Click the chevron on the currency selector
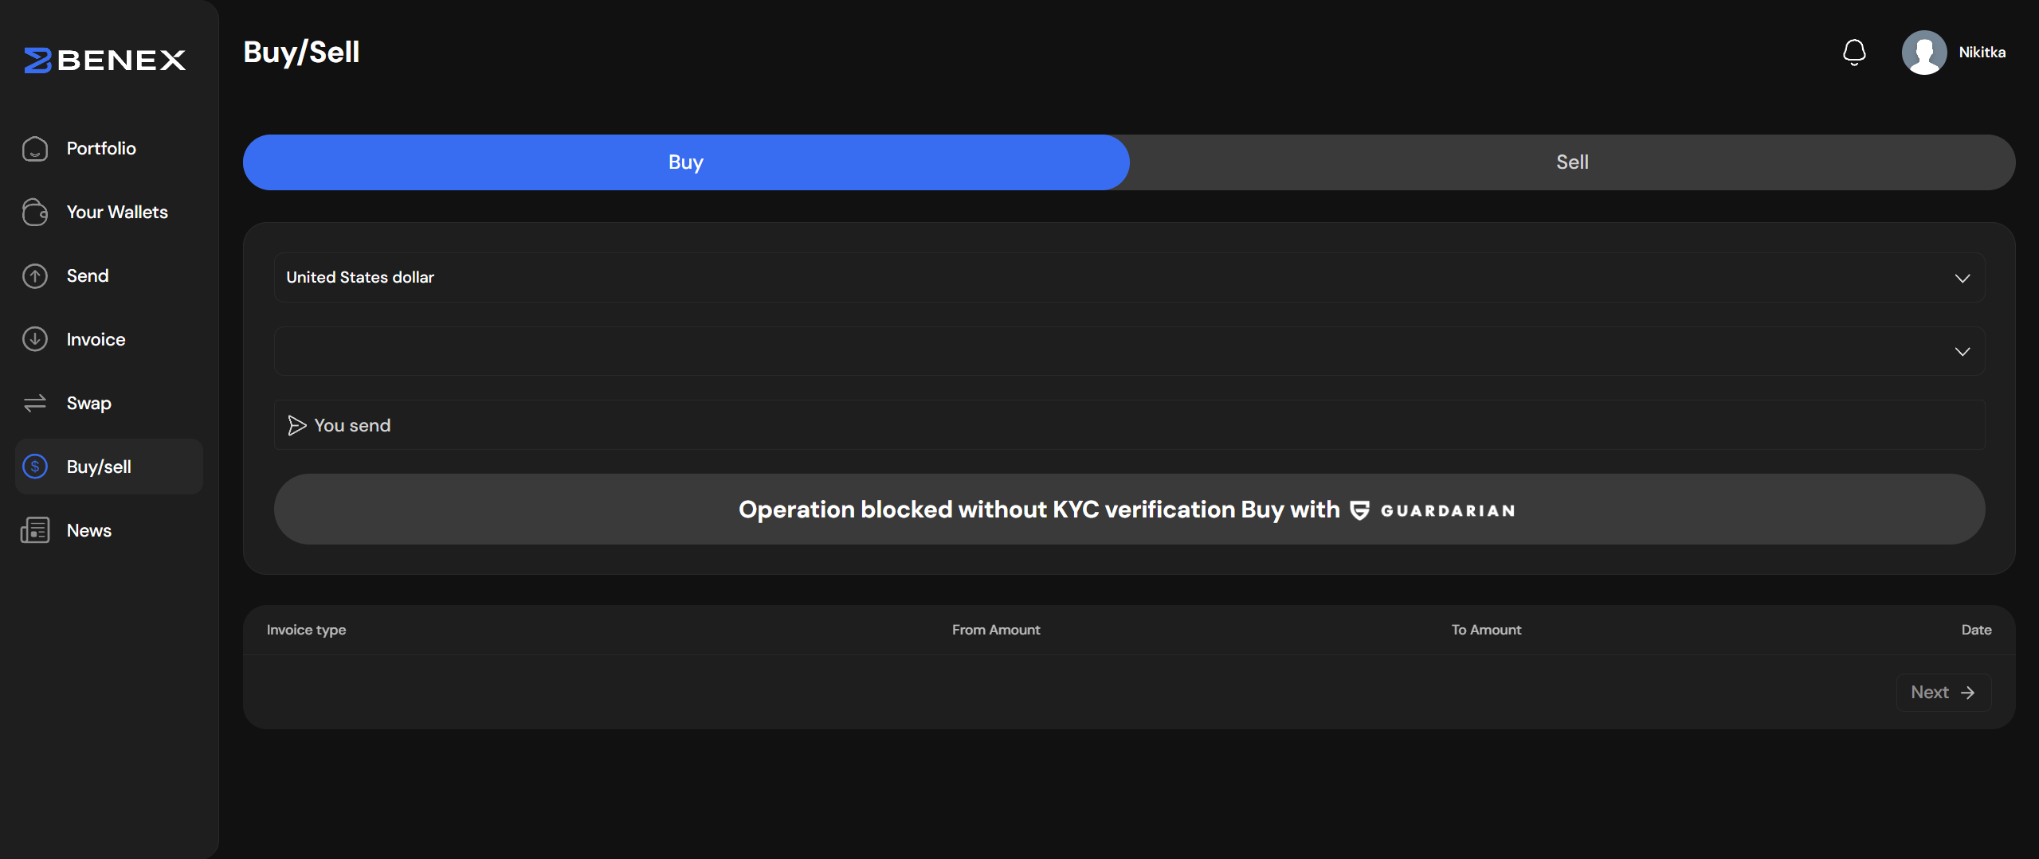The image size is (2039, 859). coord(1962,278)
